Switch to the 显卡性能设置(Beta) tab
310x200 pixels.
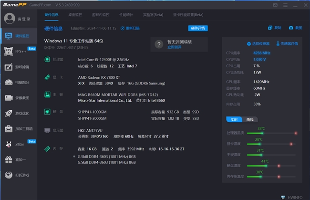pos(188,15)
